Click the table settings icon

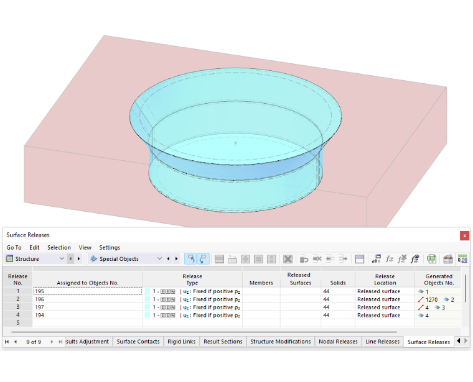click(448, 259)
